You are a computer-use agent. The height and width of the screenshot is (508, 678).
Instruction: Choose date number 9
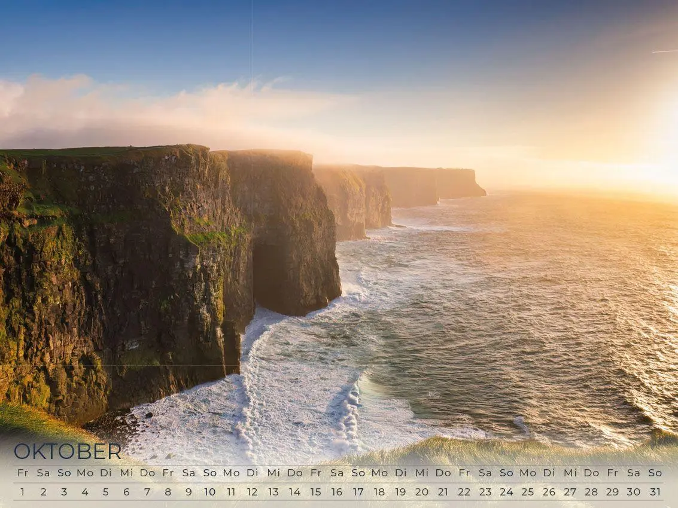[x=188, y=492]
